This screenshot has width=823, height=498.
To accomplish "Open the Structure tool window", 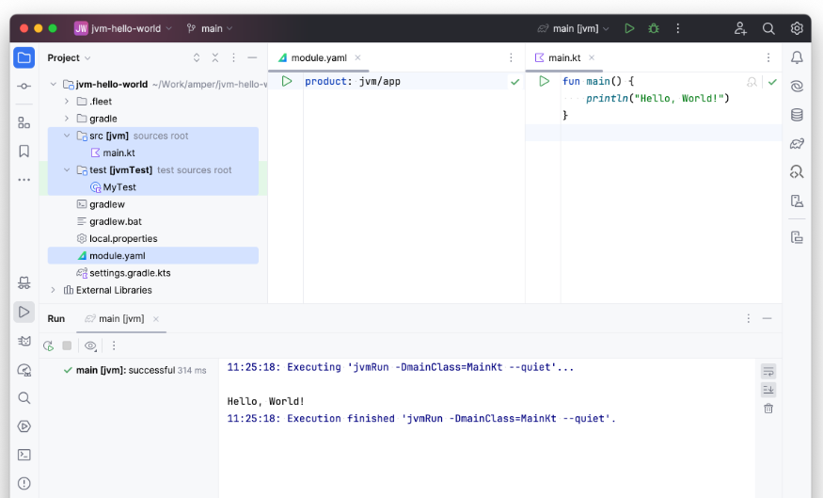I will point(24,122).
